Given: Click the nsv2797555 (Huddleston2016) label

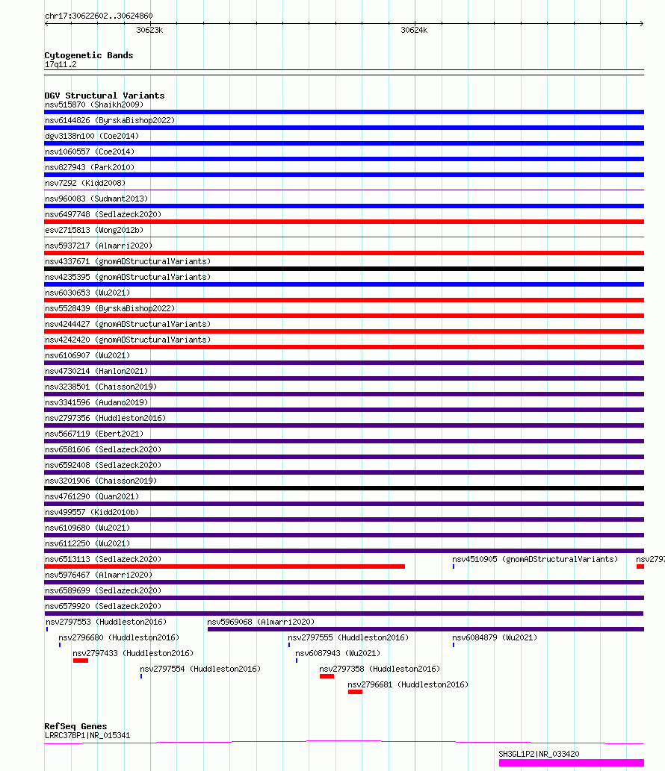Looking at the screenshot, I should point(348,638).
